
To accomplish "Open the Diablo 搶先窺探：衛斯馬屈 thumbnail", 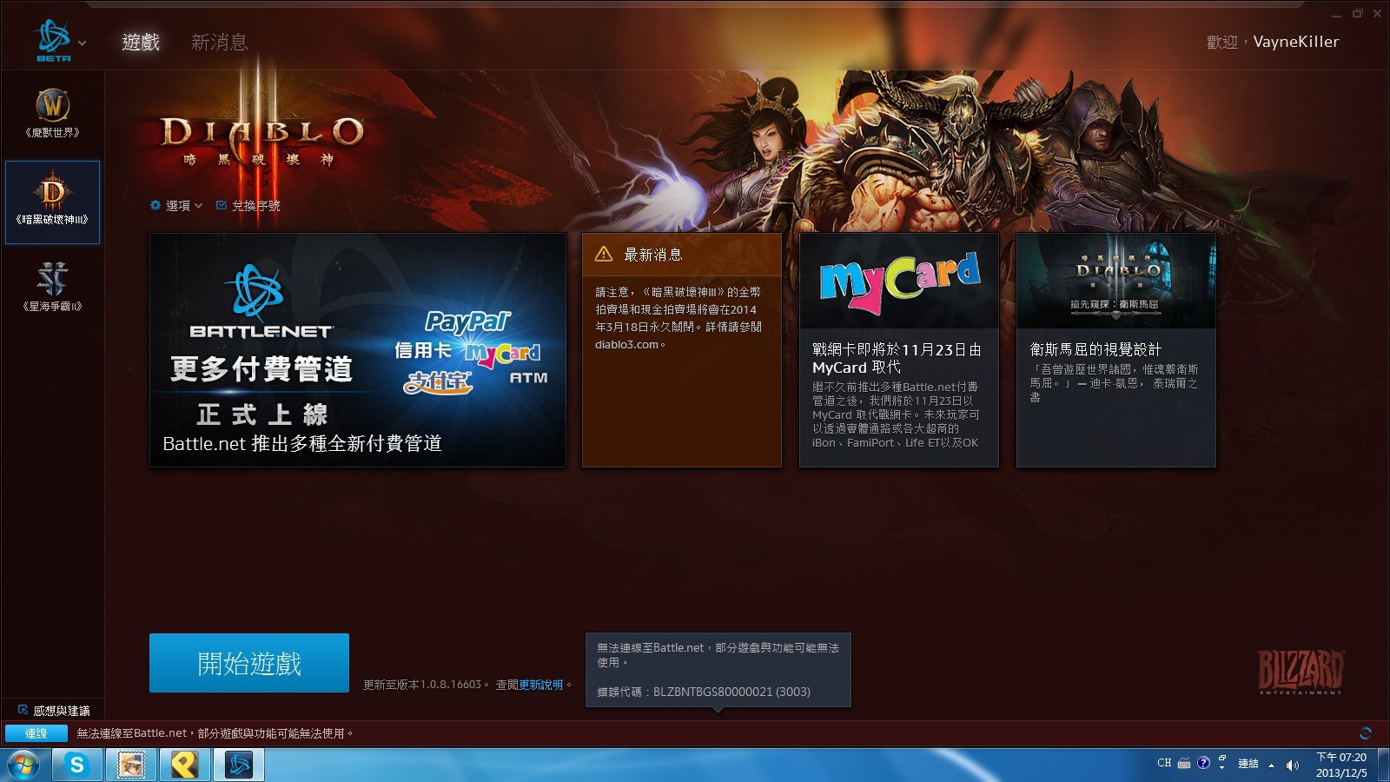I will coord(1116,281).
